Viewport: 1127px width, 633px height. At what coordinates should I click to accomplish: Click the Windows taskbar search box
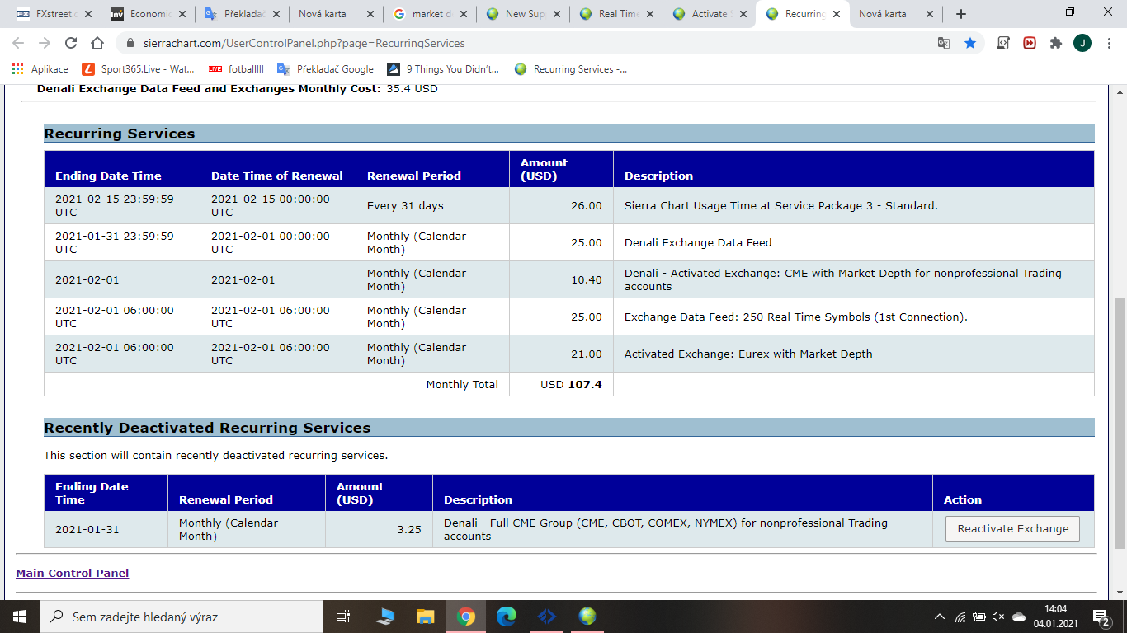[182, 617]
